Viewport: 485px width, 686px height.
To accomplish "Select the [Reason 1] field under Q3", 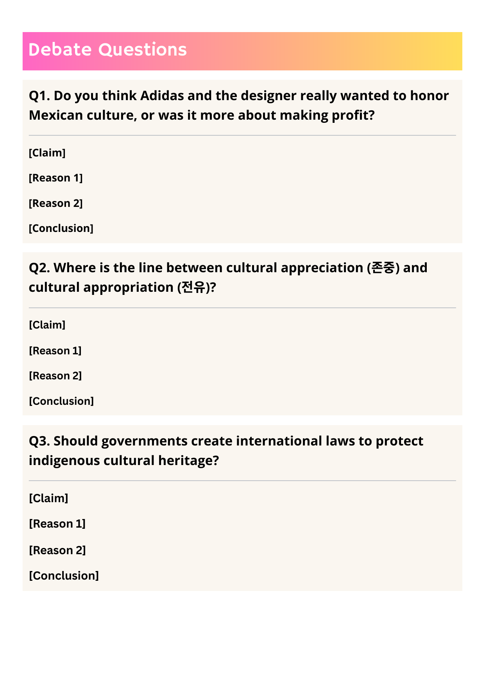I will pos(57,524).
